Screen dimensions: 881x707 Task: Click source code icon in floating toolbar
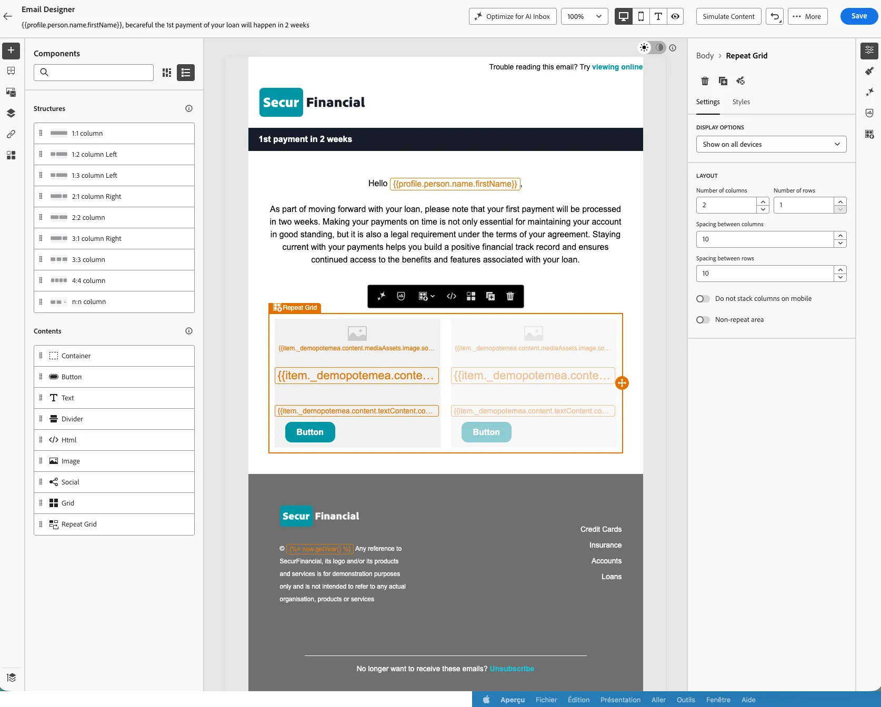coord(452,296)
